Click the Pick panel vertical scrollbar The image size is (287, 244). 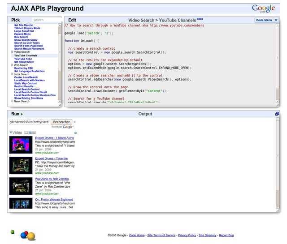pos(60,63)
